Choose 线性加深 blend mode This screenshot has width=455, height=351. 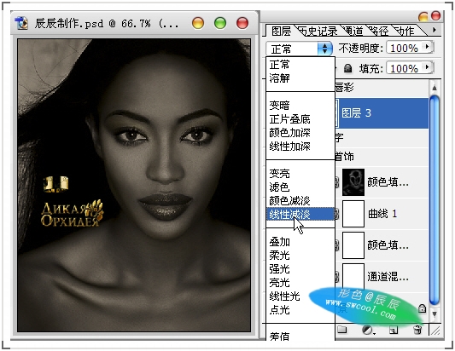[x=300, y=147]
